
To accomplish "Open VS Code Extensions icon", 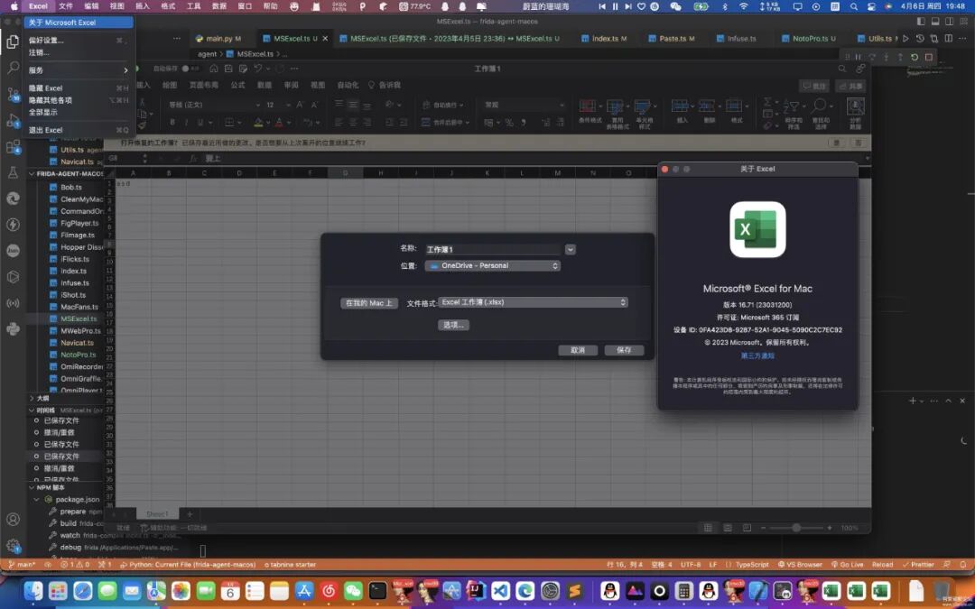I will pos(13,147).
